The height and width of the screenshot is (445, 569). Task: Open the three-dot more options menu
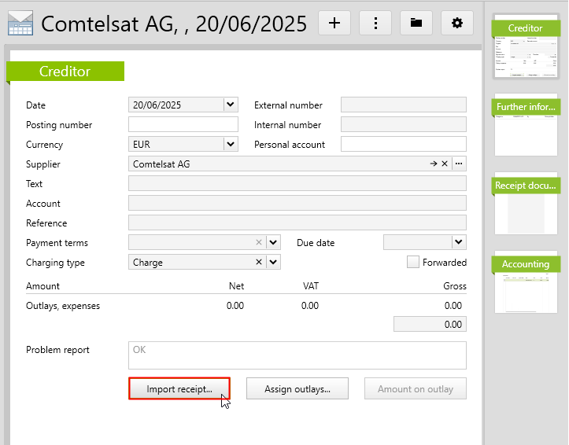[x=375, y=23]
